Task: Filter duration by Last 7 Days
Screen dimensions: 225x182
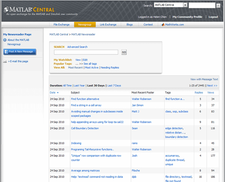Action: (x=114, y=86)
